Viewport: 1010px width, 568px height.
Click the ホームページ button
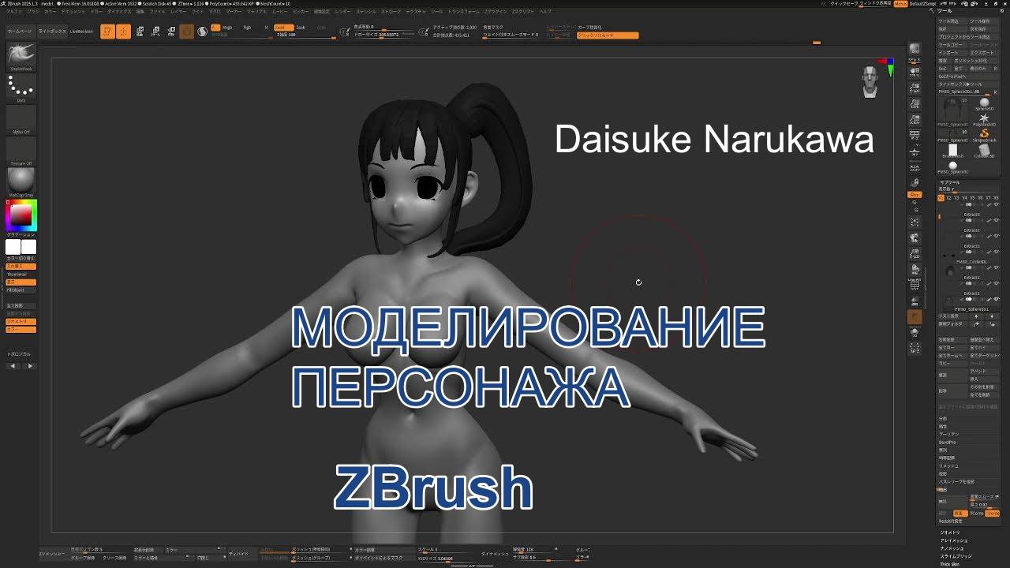point(20,31)
